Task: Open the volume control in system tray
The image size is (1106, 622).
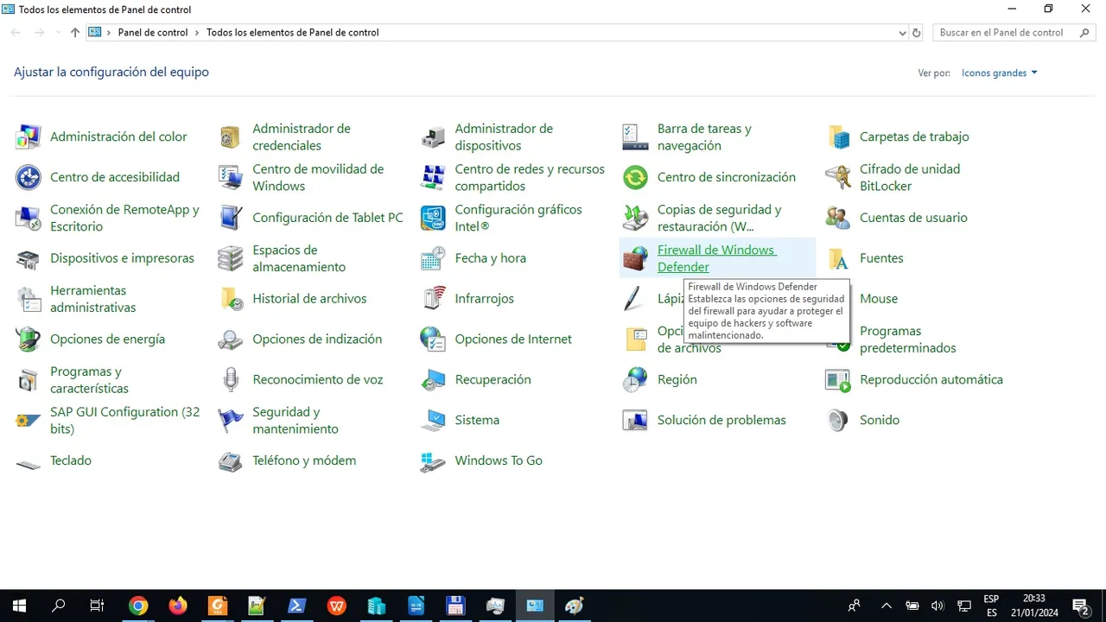Action: coord(938,606)
